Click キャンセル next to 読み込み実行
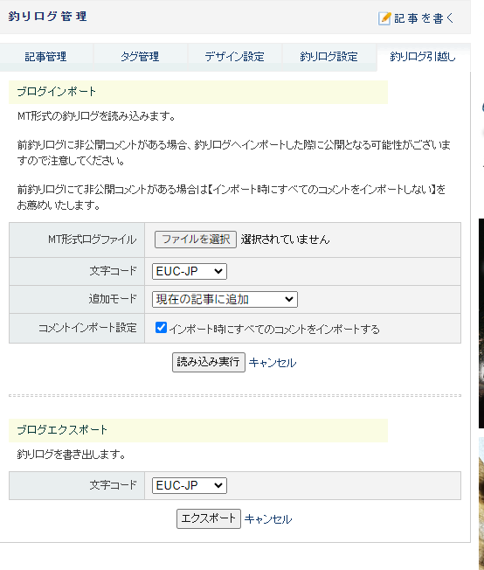The image size is (484, 570). pos(273,363)
